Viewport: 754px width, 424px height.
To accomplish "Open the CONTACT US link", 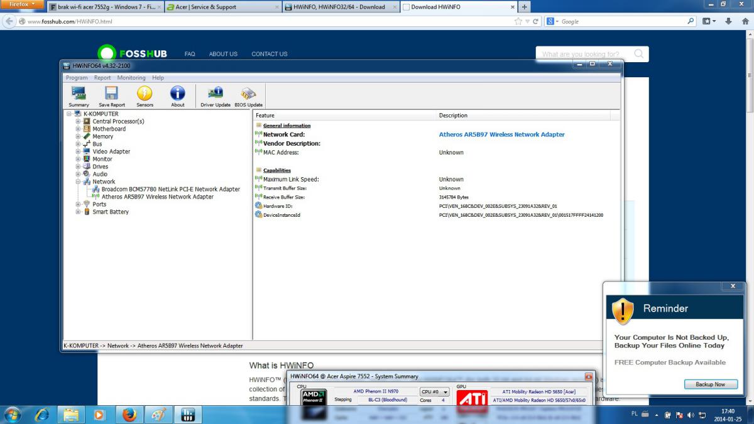I will tap(270, 54).
